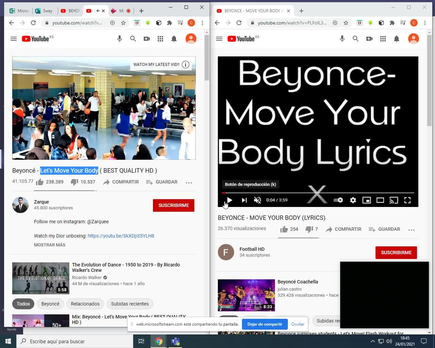Screen dimensions: 435x348
Task: Select the Relacionados filter chip
Action: pos(85,304)
